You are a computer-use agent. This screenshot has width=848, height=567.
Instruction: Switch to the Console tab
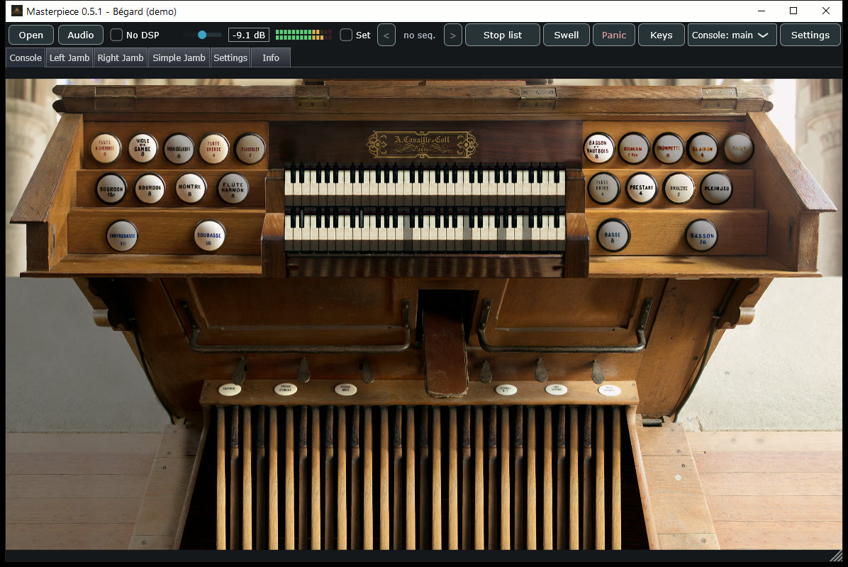tap(26, 58)
